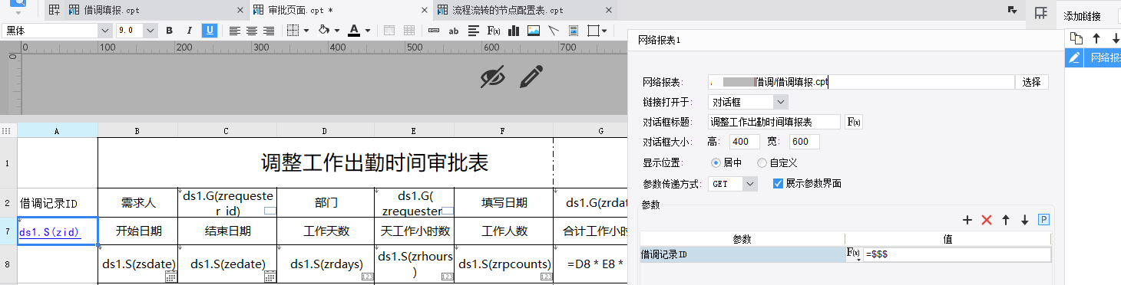Viewport: 1121px width, 285px height.
Task: Insert image element
Action: pos(534,31)
